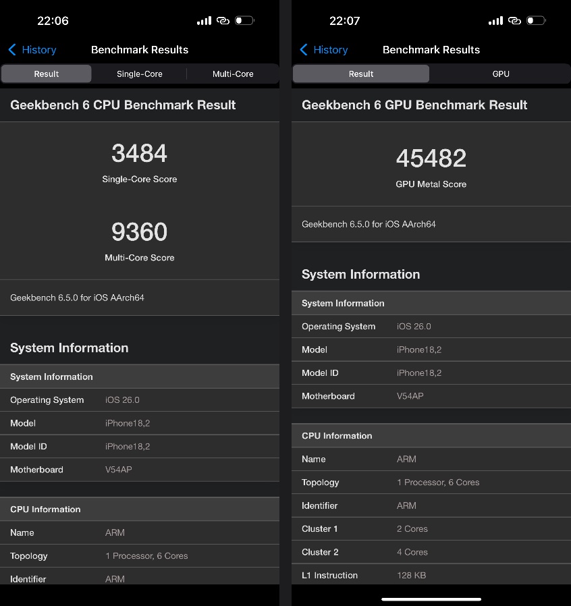
Task: Select the Result tab on the GPU benchmark screen
Action: tap(361, 74)
